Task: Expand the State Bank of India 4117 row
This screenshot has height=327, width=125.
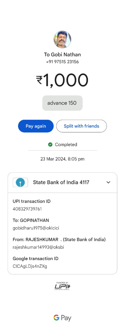Action: pyautogui.click(x=62, y=182)
